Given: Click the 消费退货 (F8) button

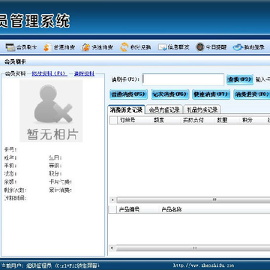Looking at the screenshot, I should coord(252,94).
